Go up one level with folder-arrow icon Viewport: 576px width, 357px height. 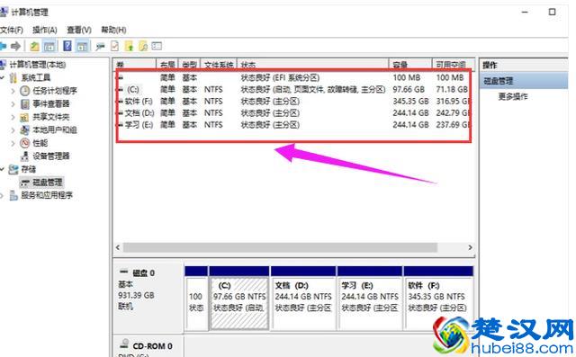(34, 46)
